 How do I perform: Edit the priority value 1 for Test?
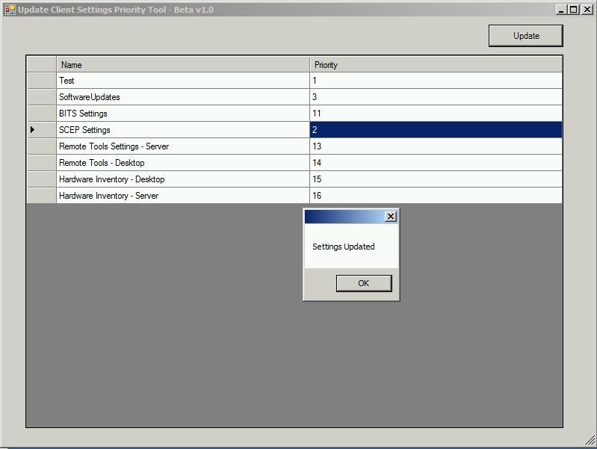[x=435, y=81]
